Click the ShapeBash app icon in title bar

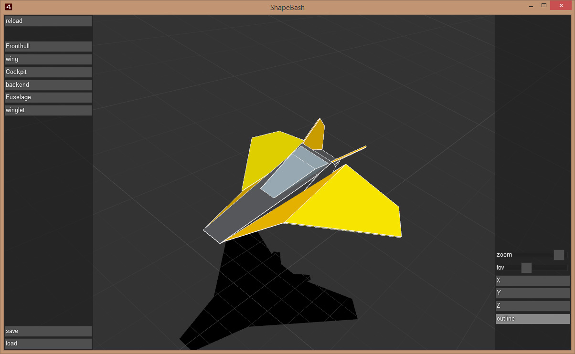[x=8, y=7]
